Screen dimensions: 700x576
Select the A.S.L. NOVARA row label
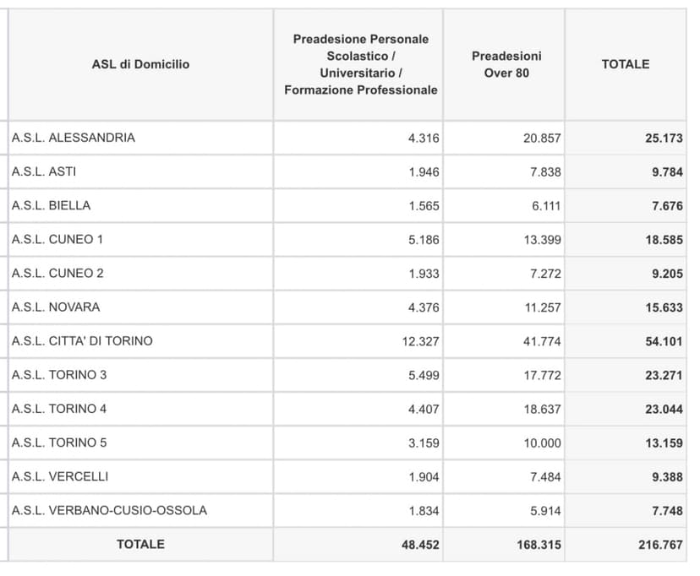56,307
